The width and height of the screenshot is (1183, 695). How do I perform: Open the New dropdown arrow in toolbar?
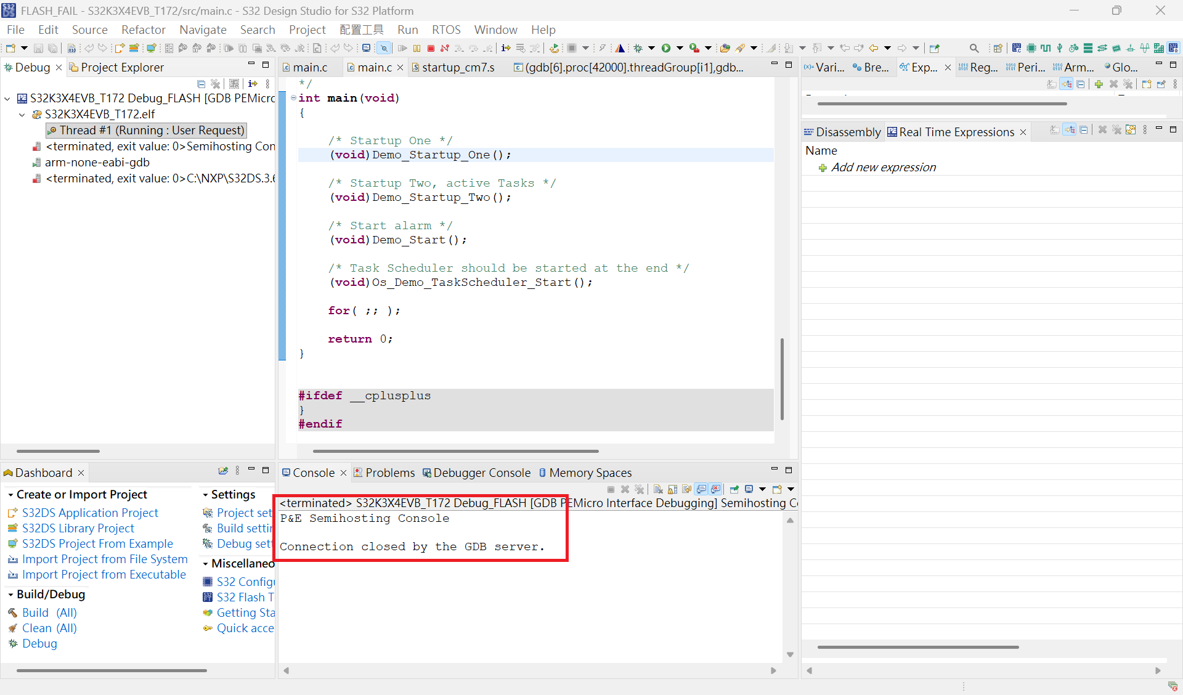pyautogui.click(x=24, y=48)
